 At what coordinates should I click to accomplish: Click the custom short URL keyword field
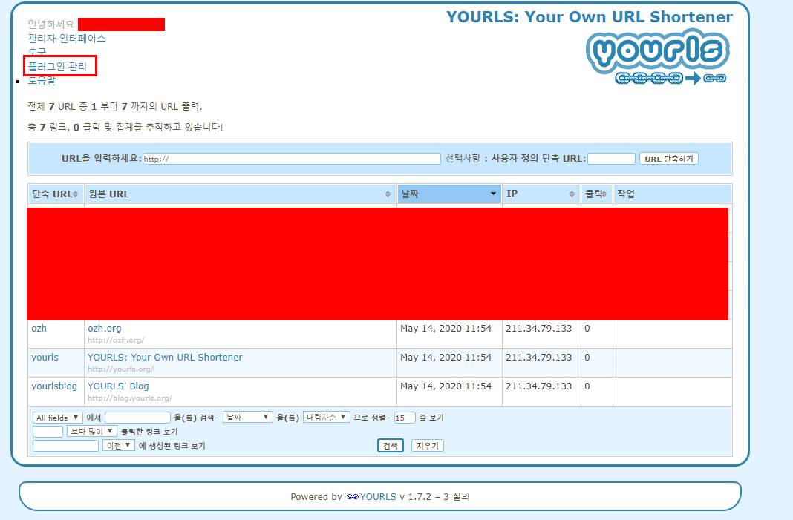point(611,159)
